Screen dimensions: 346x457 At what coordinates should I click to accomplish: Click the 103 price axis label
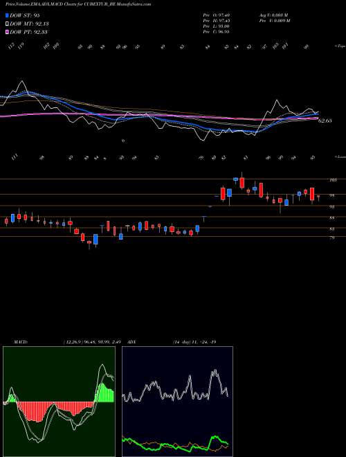point(333,180)
